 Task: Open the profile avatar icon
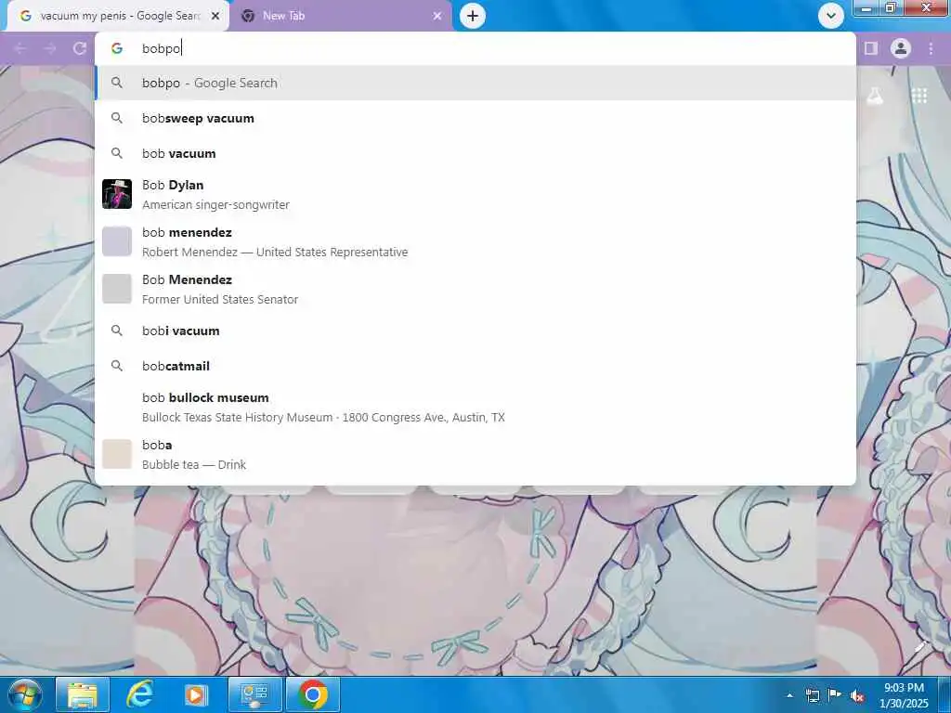[901, 48]
